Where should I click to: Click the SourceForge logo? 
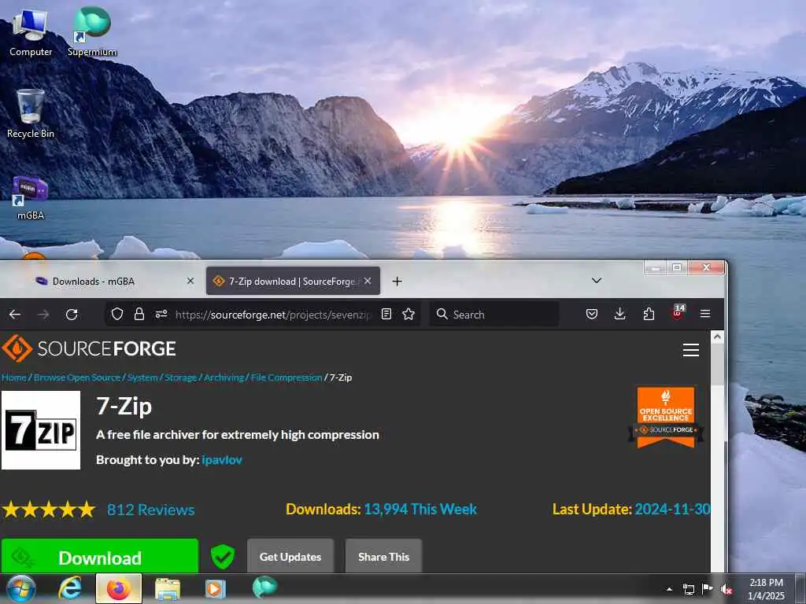pyautogui.click(x=89, y=348)
